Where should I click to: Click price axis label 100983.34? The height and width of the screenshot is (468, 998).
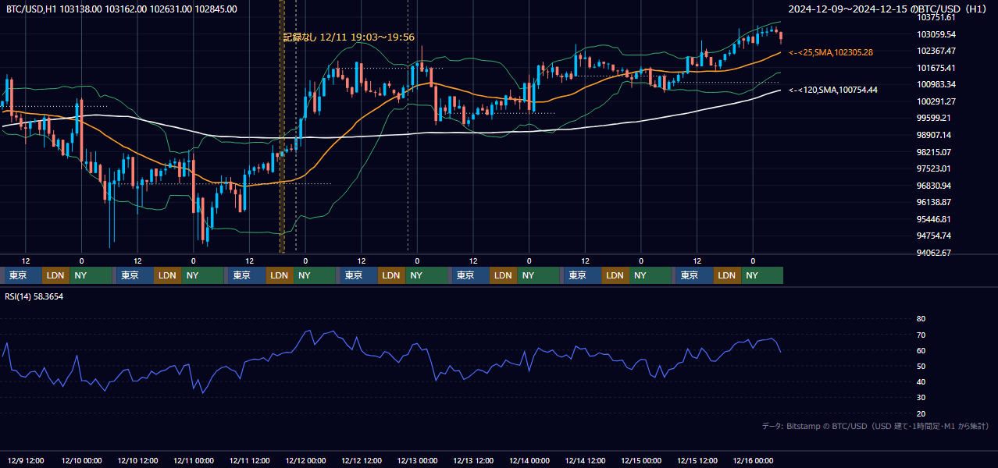tap(936, 84)
